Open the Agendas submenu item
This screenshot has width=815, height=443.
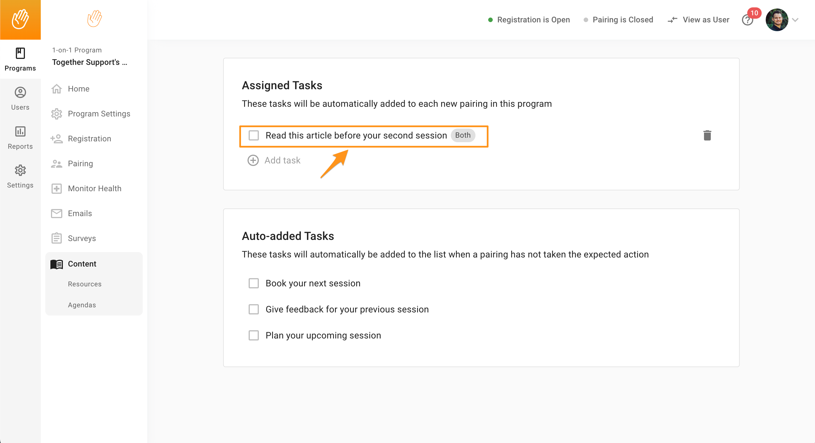point(82,305)
